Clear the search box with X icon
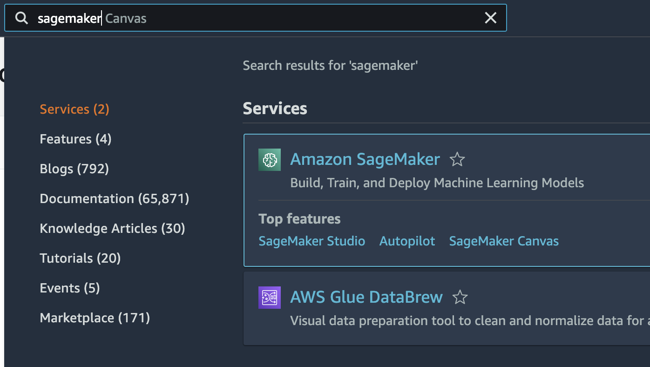 click(490, 18)
